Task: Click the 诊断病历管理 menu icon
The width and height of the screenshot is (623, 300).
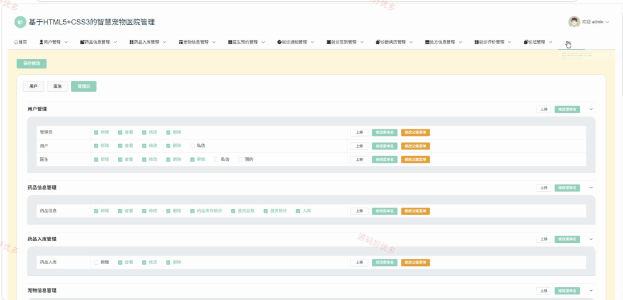Action: pyautogui.click(x=378, y=42)
